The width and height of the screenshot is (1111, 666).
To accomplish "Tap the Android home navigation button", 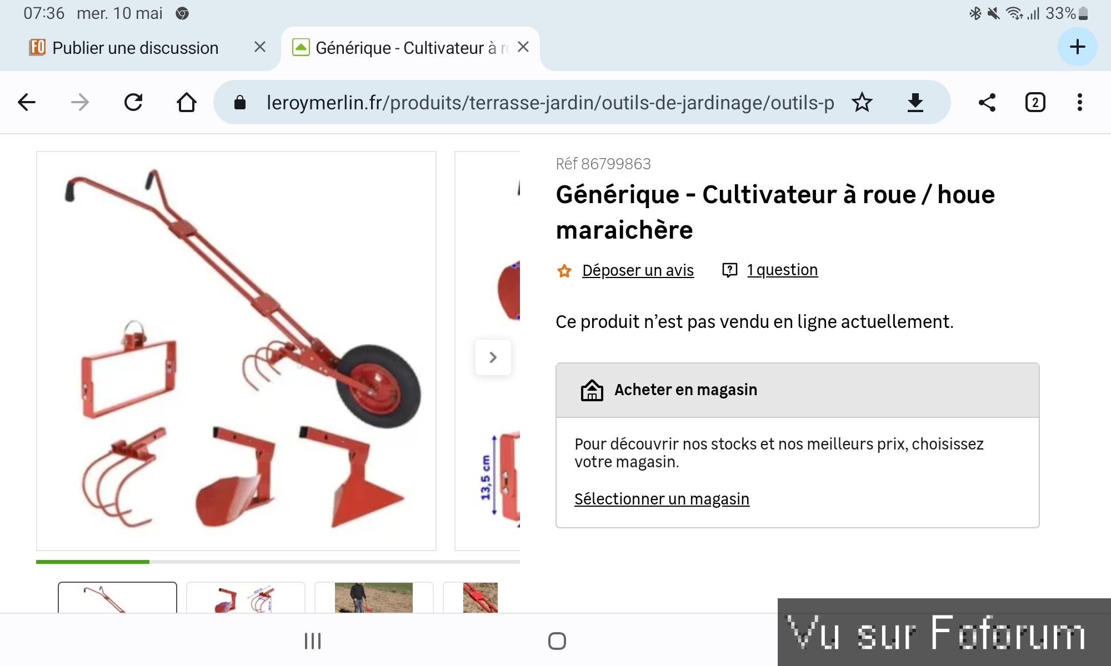I will (557, 641).
